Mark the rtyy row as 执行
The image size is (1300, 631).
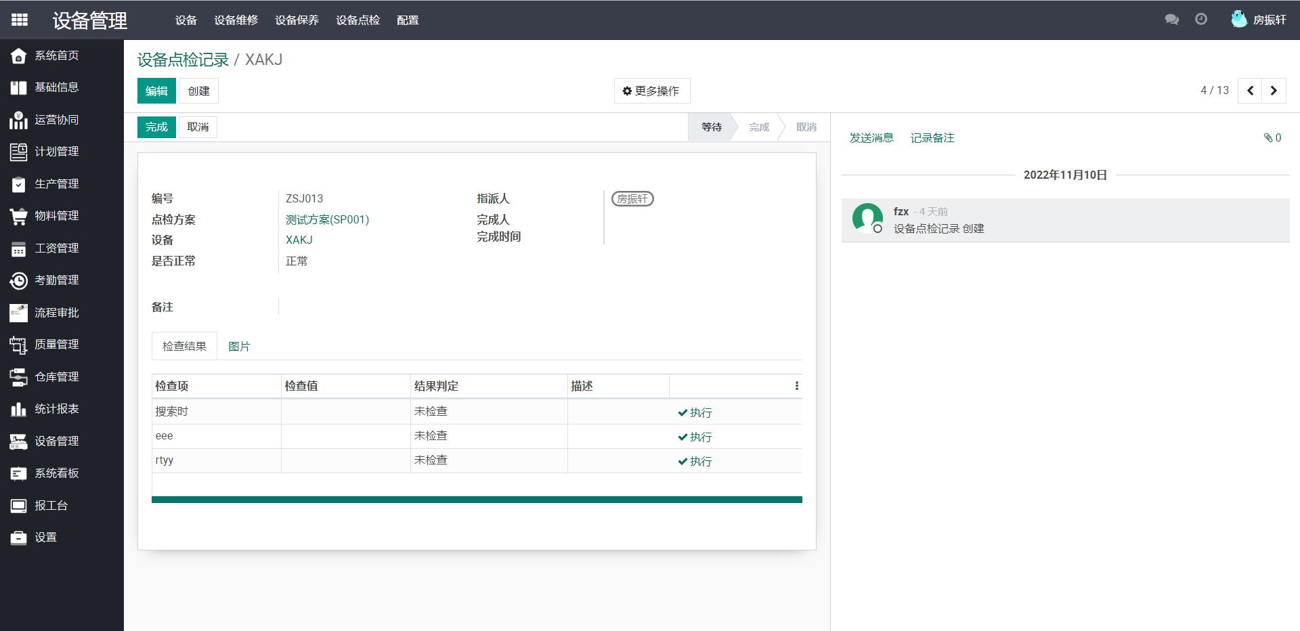point(695,462)
